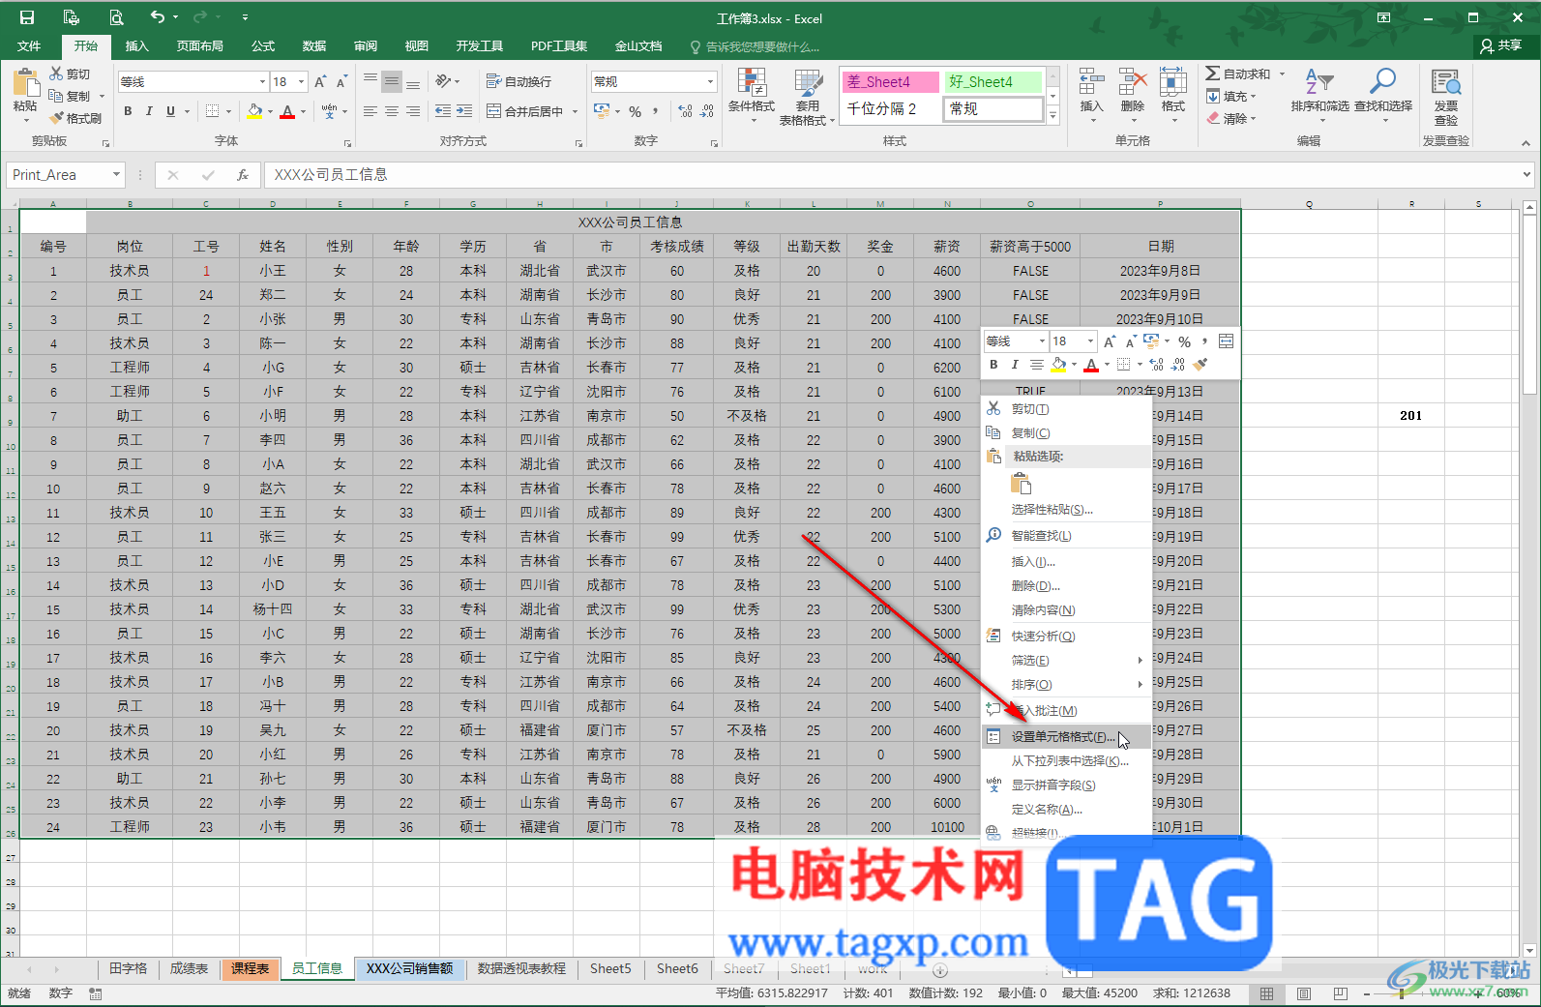Click the Save icon in quick access toolbar

(27, 17)
